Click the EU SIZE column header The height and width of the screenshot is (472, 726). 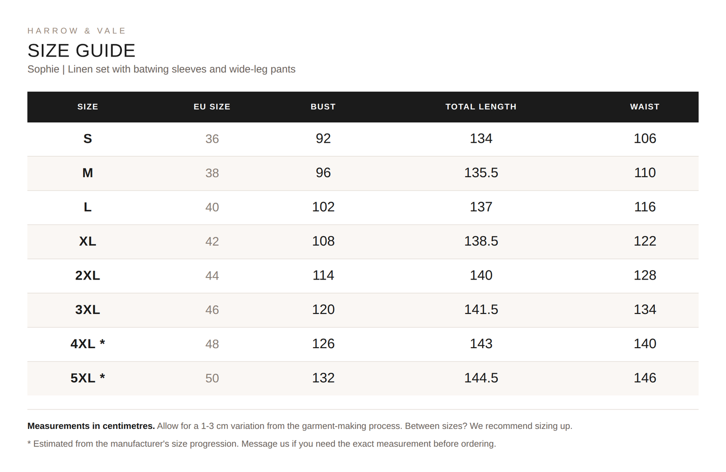pos(212,107)
